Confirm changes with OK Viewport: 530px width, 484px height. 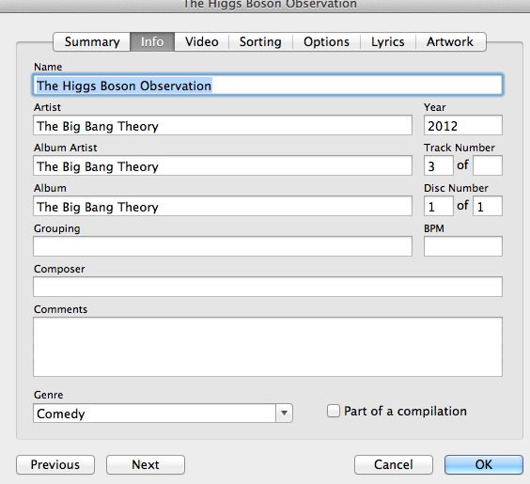(484, 465)
